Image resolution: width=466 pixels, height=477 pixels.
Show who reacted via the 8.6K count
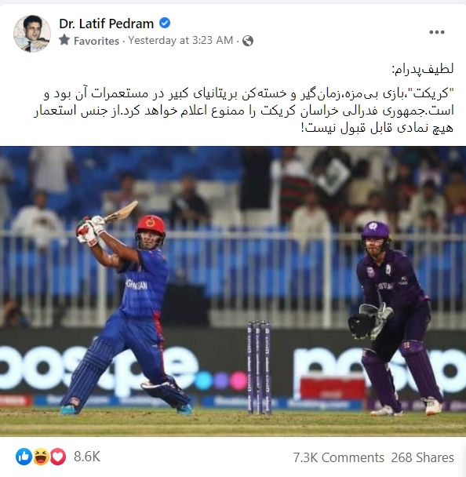coord(87,457)
